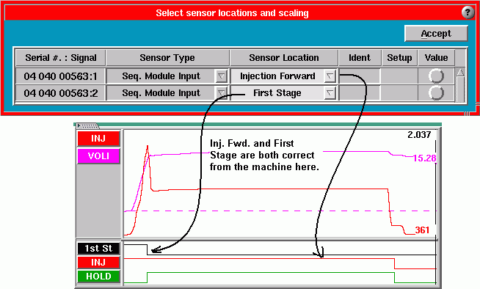Click the 361 injection pressure value
Screen dimensions: 480x289
(422, 230)
